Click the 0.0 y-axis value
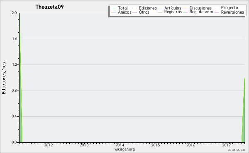The image size is (249, 153). [14, 142]
